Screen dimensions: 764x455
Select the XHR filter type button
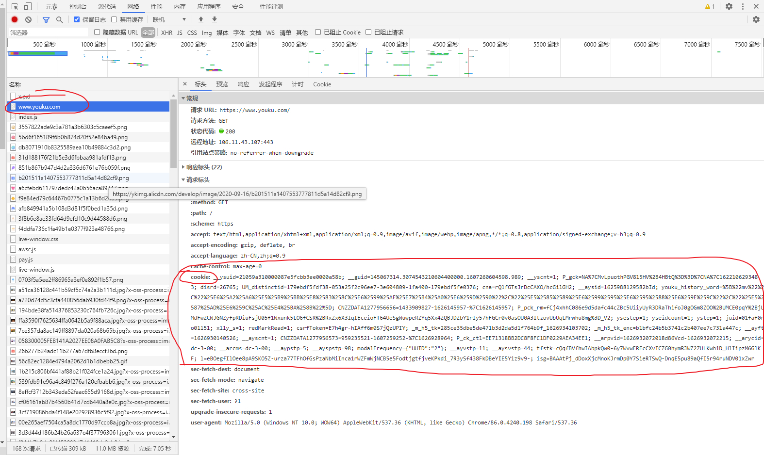[x=166, y=32]
